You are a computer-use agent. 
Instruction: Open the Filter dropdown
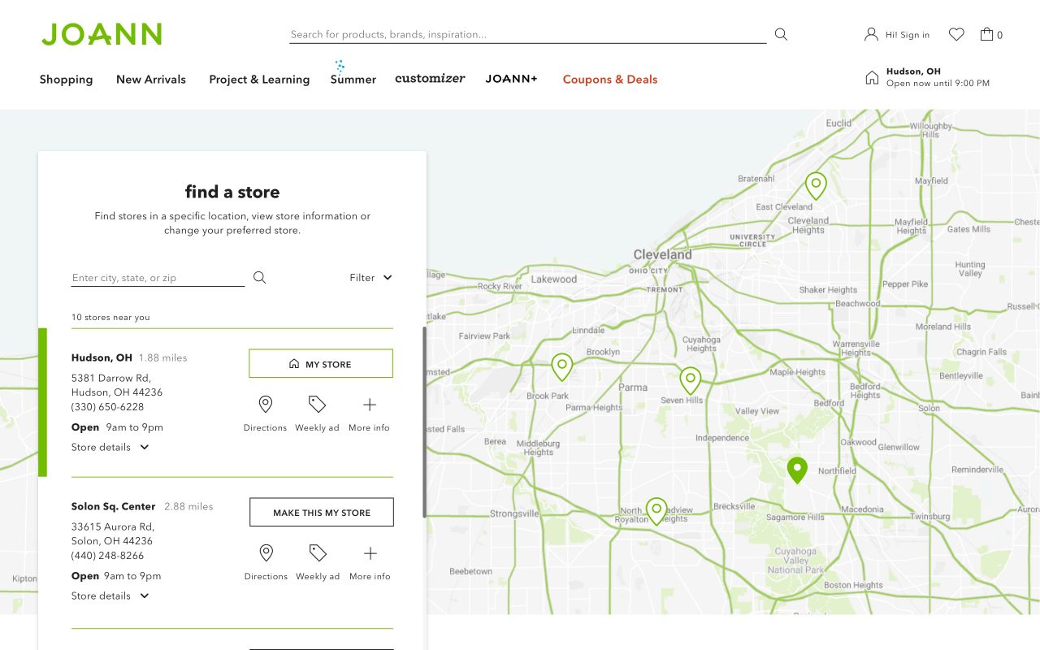point(371,277)
